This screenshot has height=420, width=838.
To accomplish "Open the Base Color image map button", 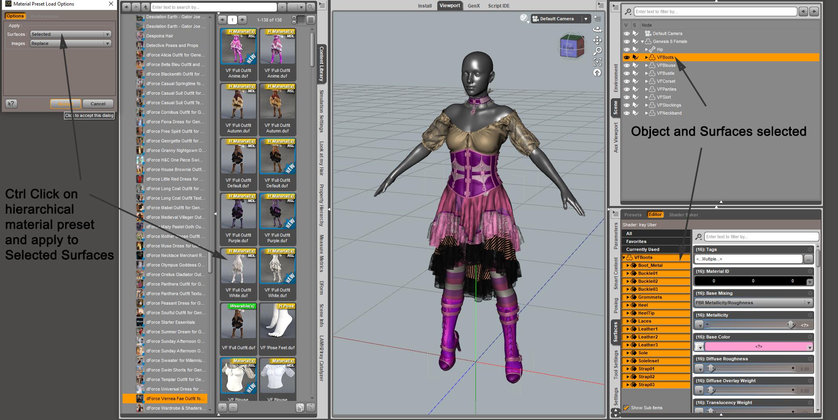I will 700,347.
